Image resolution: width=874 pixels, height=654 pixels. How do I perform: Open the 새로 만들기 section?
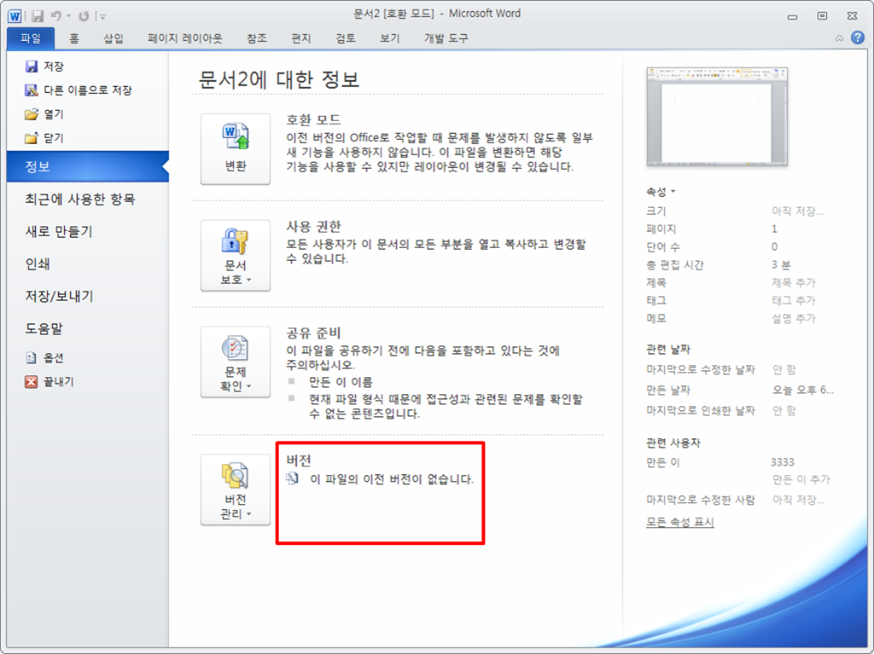pos(59,231)
